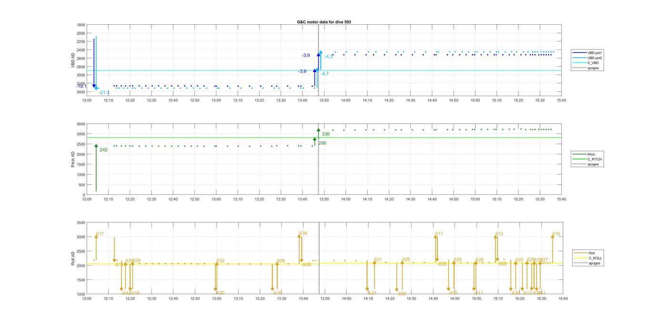Screen dimensions: 667x330
Task: Click the '621' annotation in the Roll plot
Action: [378, 260]
